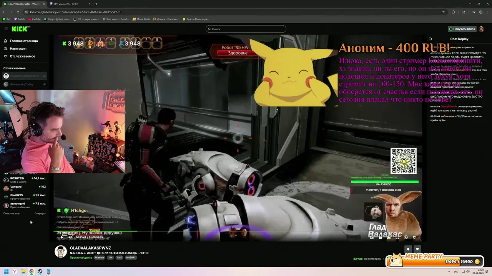
Task: Open the user profile avatar menu
Action: pos(481,29)
